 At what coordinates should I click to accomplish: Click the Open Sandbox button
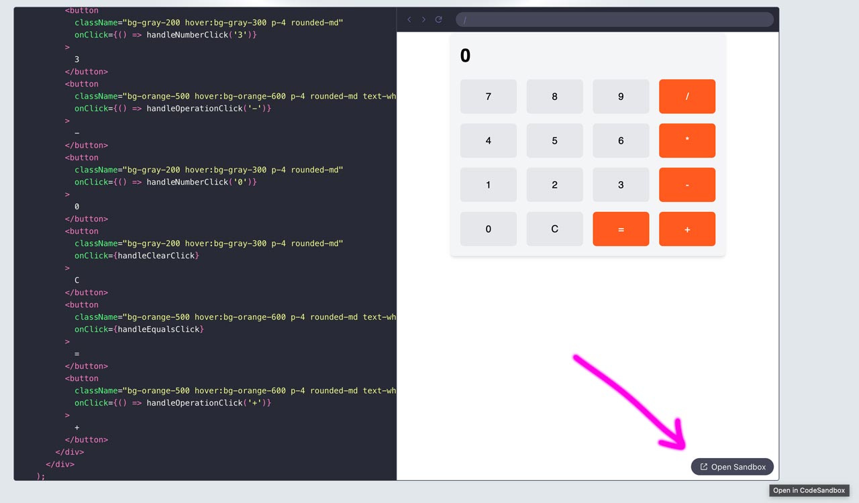732,467
